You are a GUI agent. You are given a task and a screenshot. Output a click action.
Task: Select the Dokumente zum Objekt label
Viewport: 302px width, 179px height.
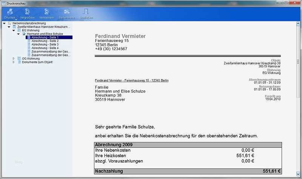tap(37, 62)
